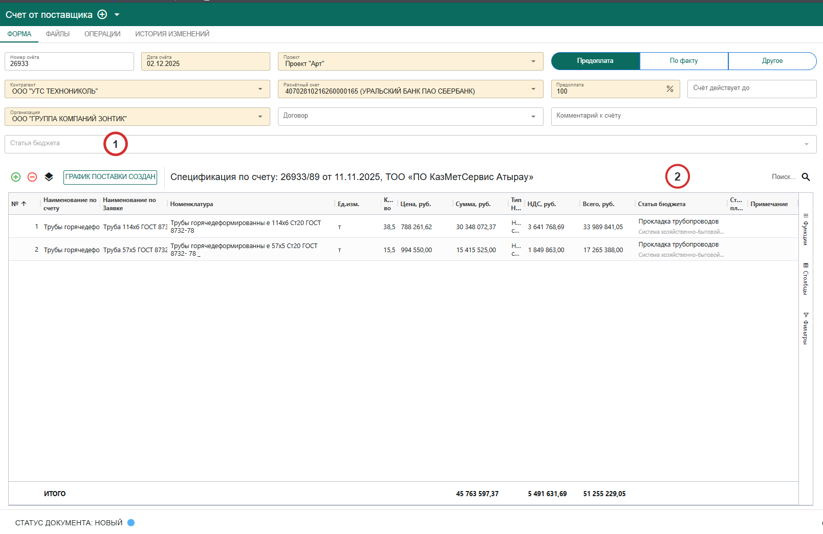Screen dimensions: 823x534
Task: Select the По факту payment option
Action: coord(684,61)
